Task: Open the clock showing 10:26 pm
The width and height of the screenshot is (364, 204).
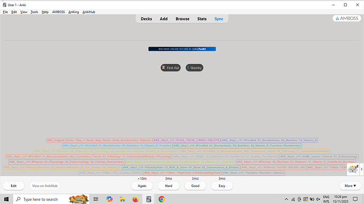Action: pyautogui.click(x=341, y=199)
